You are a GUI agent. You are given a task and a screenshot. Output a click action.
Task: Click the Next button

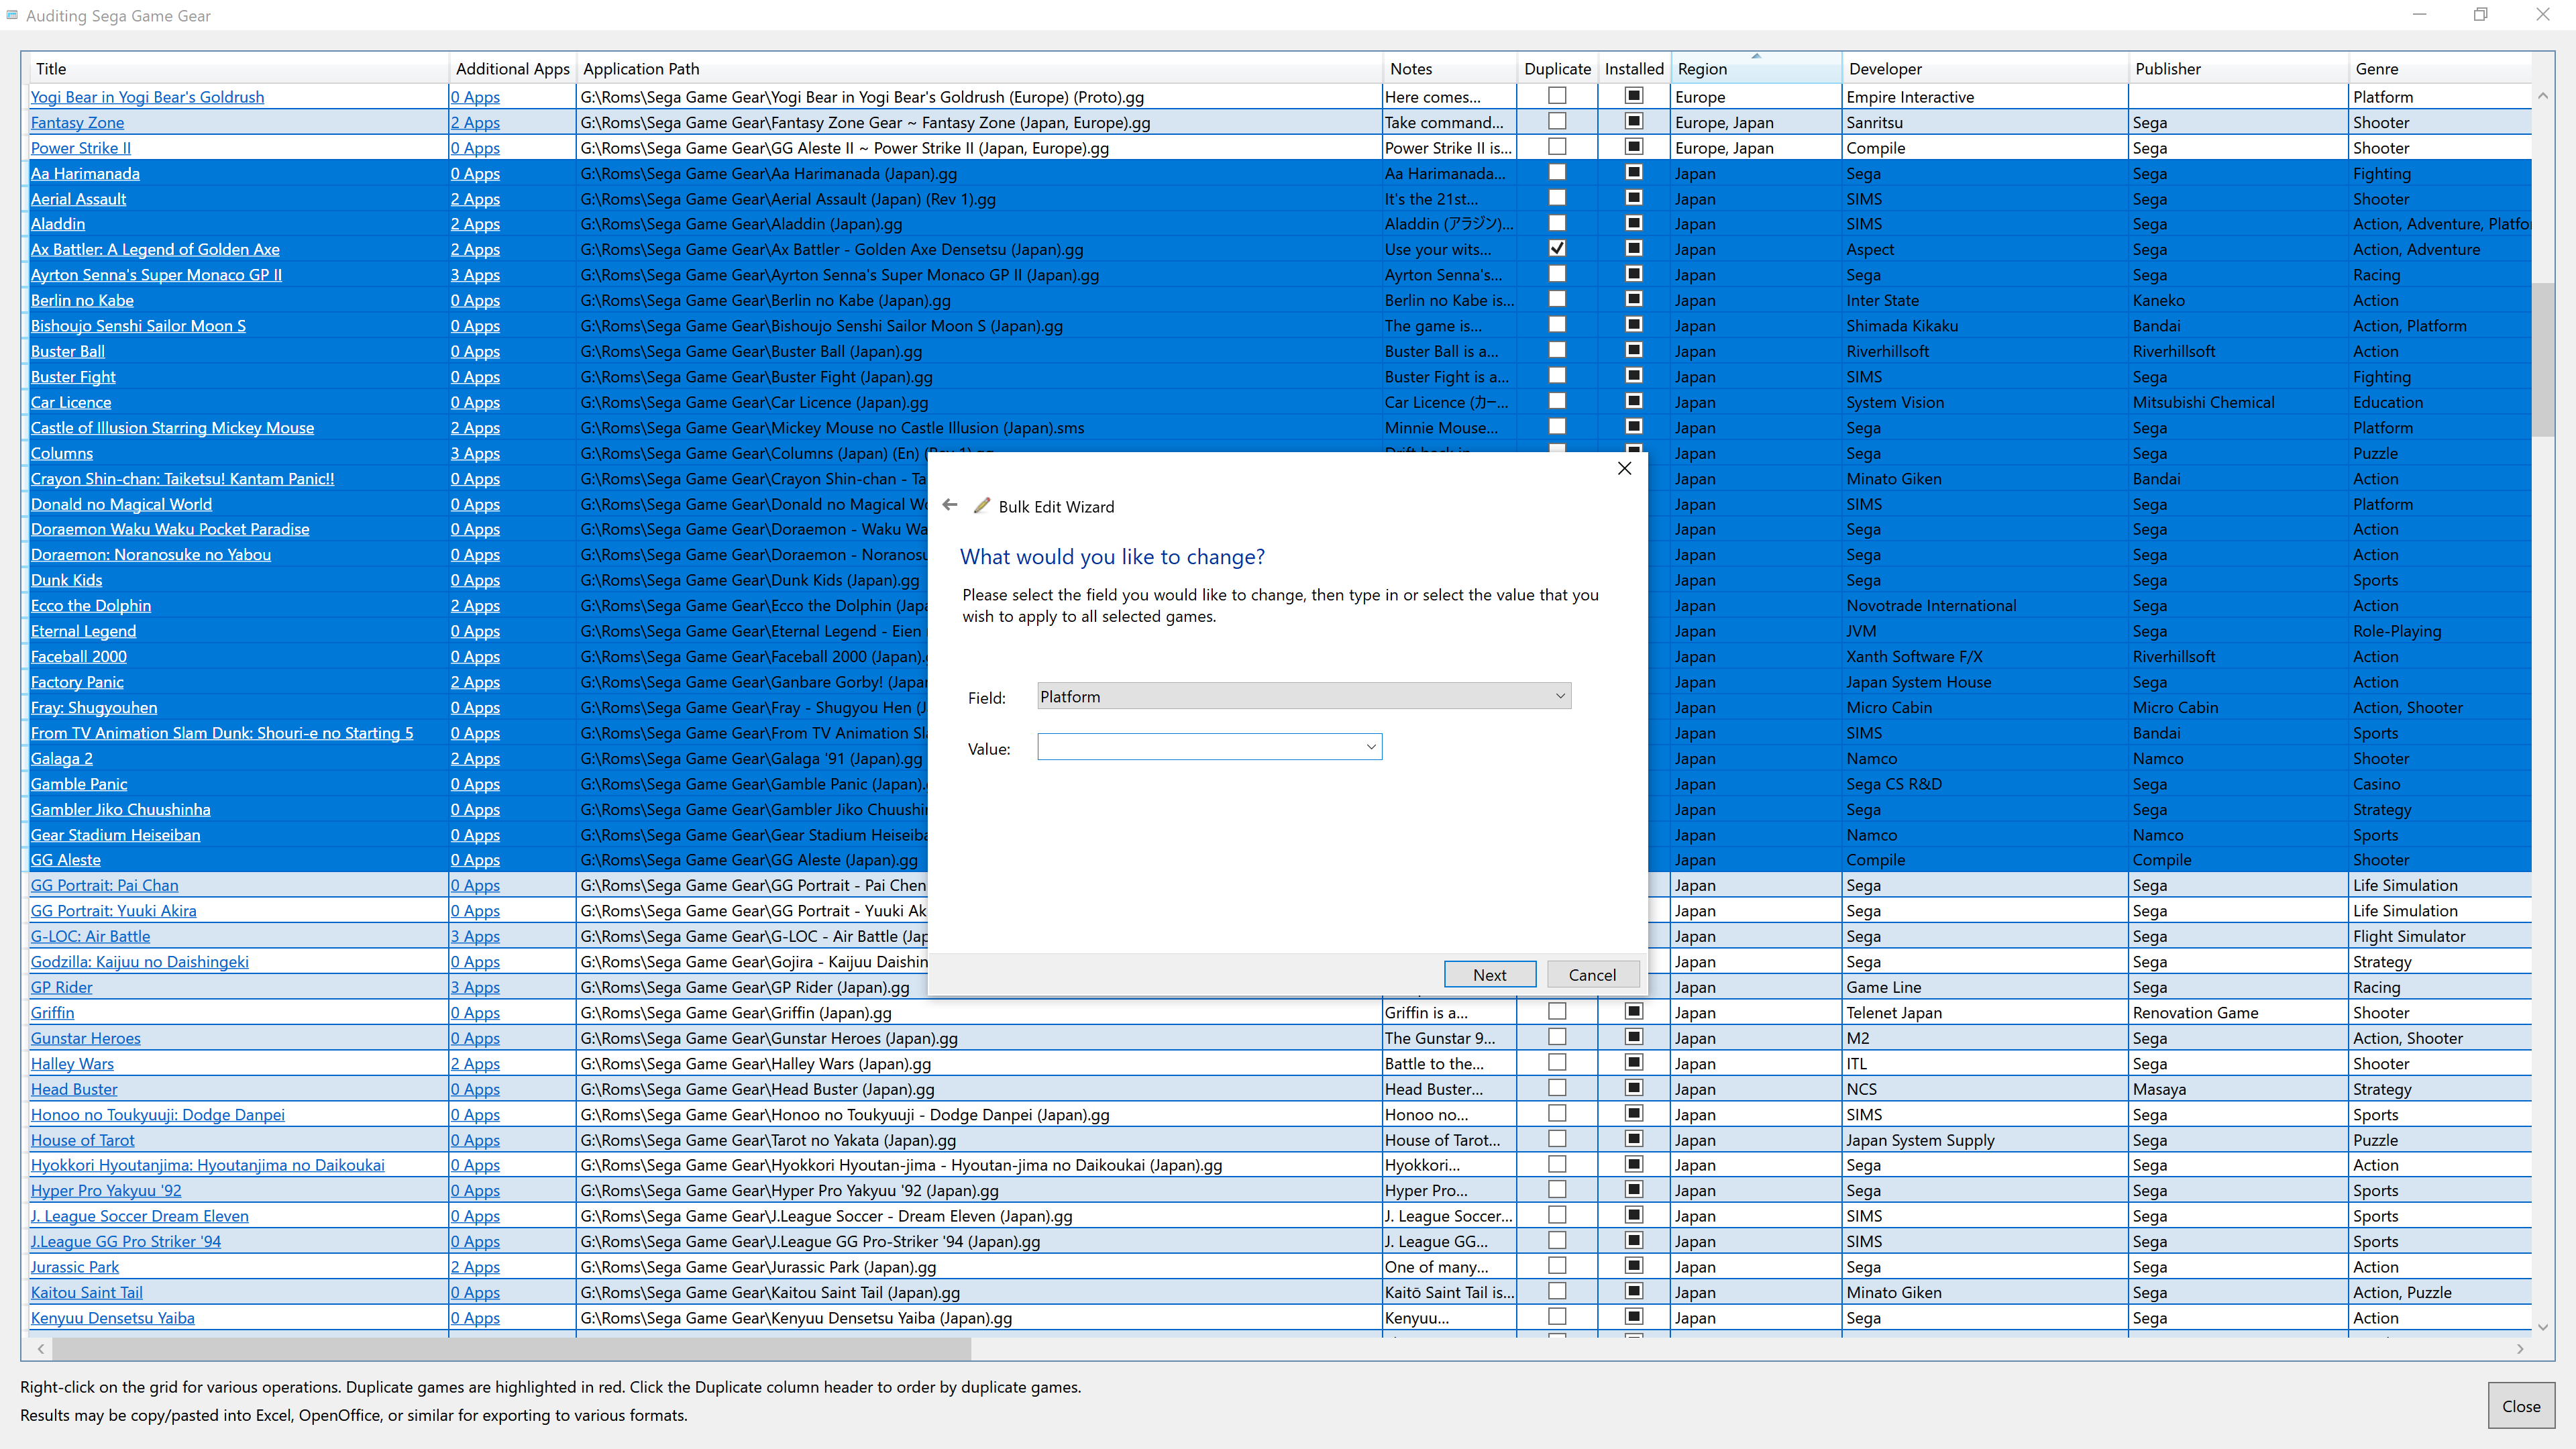[1489, 975]
